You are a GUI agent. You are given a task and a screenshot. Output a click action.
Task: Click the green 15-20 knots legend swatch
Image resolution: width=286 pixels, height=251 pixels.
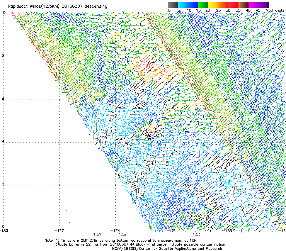(x=203, y=5)
